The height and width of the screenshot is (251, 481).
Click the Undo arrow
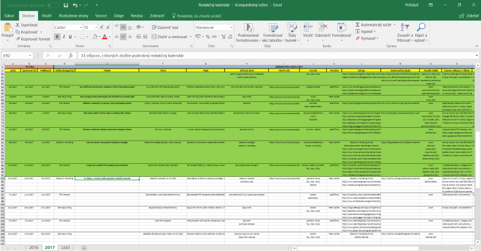[x=75, y=5]
